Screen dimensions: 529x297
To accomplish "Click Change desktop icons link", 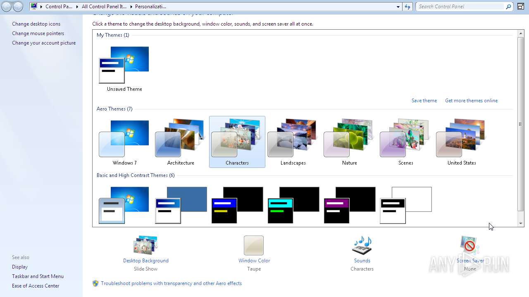I will click(x=36, y=24).
